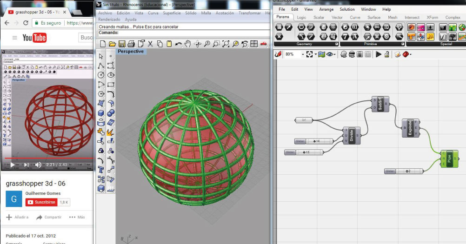Toggle the head-with-black-band display icon in Grasshopper

tap(352, 54)
